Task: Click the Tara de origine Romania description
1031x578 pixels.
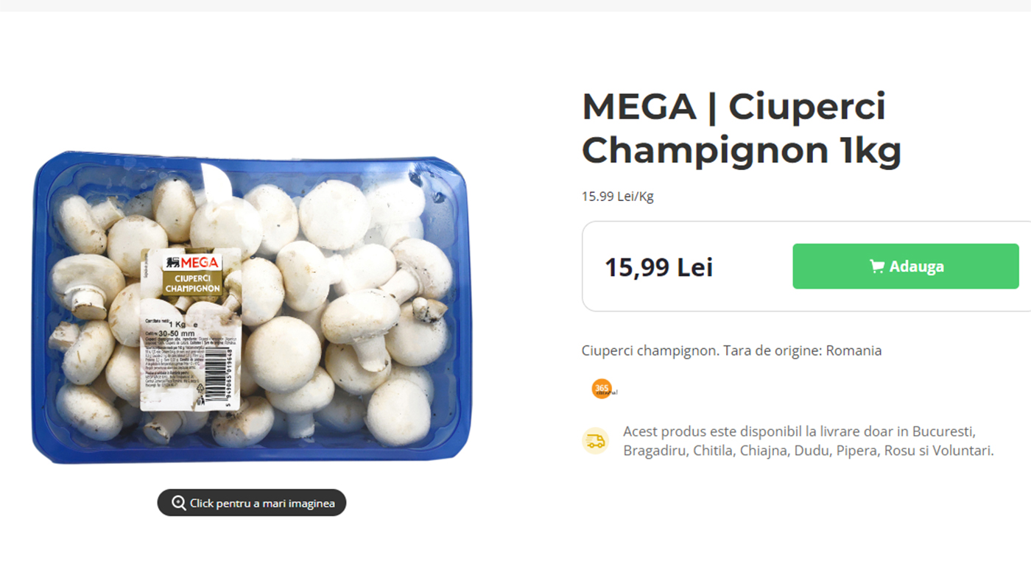Action: (731, 350)
